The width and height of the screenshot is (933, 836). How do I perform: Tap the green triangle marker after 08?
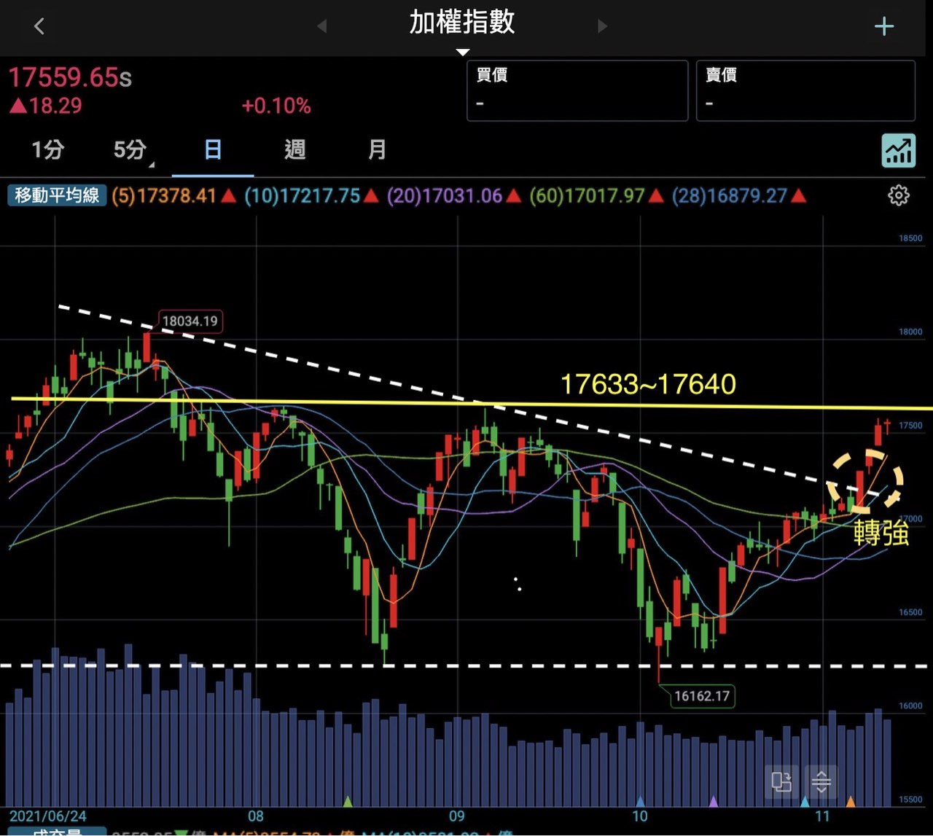(348, 802)
